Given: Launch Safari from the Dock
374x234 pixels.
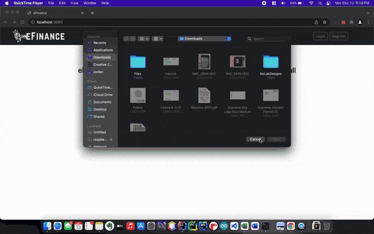Looking at the screenshot, I should click(58, 226).
